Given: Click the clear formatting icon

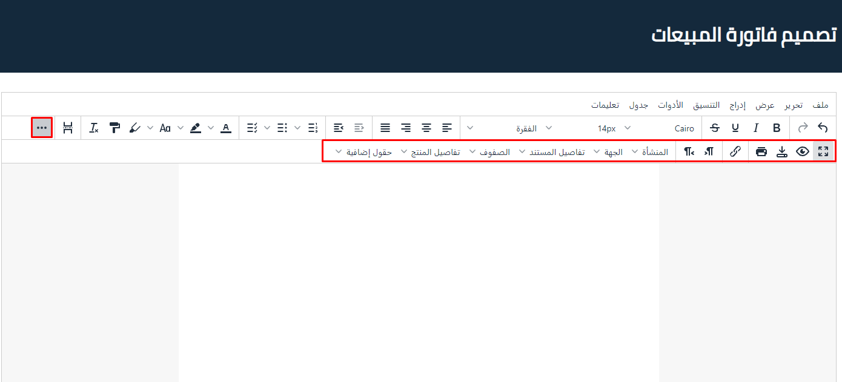Looking at the screenshot, I should (94, 128).
